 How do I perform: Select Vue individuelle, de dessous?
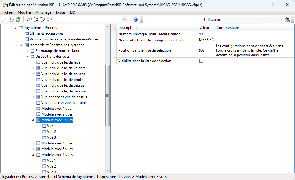[x=64, y=91]
